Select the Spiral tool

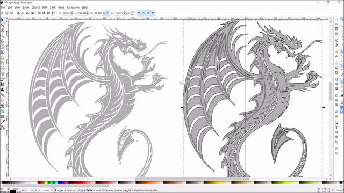pyautogui.click(x=2, y=68)
